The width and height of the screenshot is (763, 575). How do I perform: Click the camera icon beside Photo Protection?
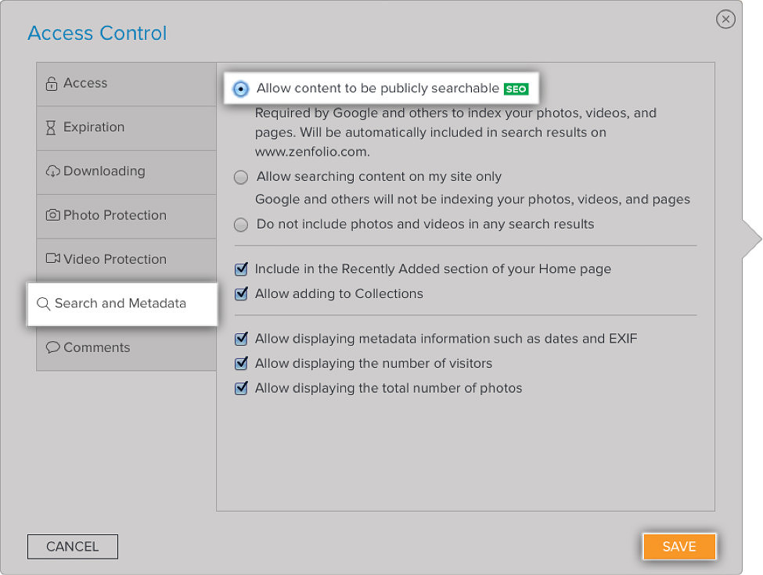pyautogui.click(x=52, y=215)
